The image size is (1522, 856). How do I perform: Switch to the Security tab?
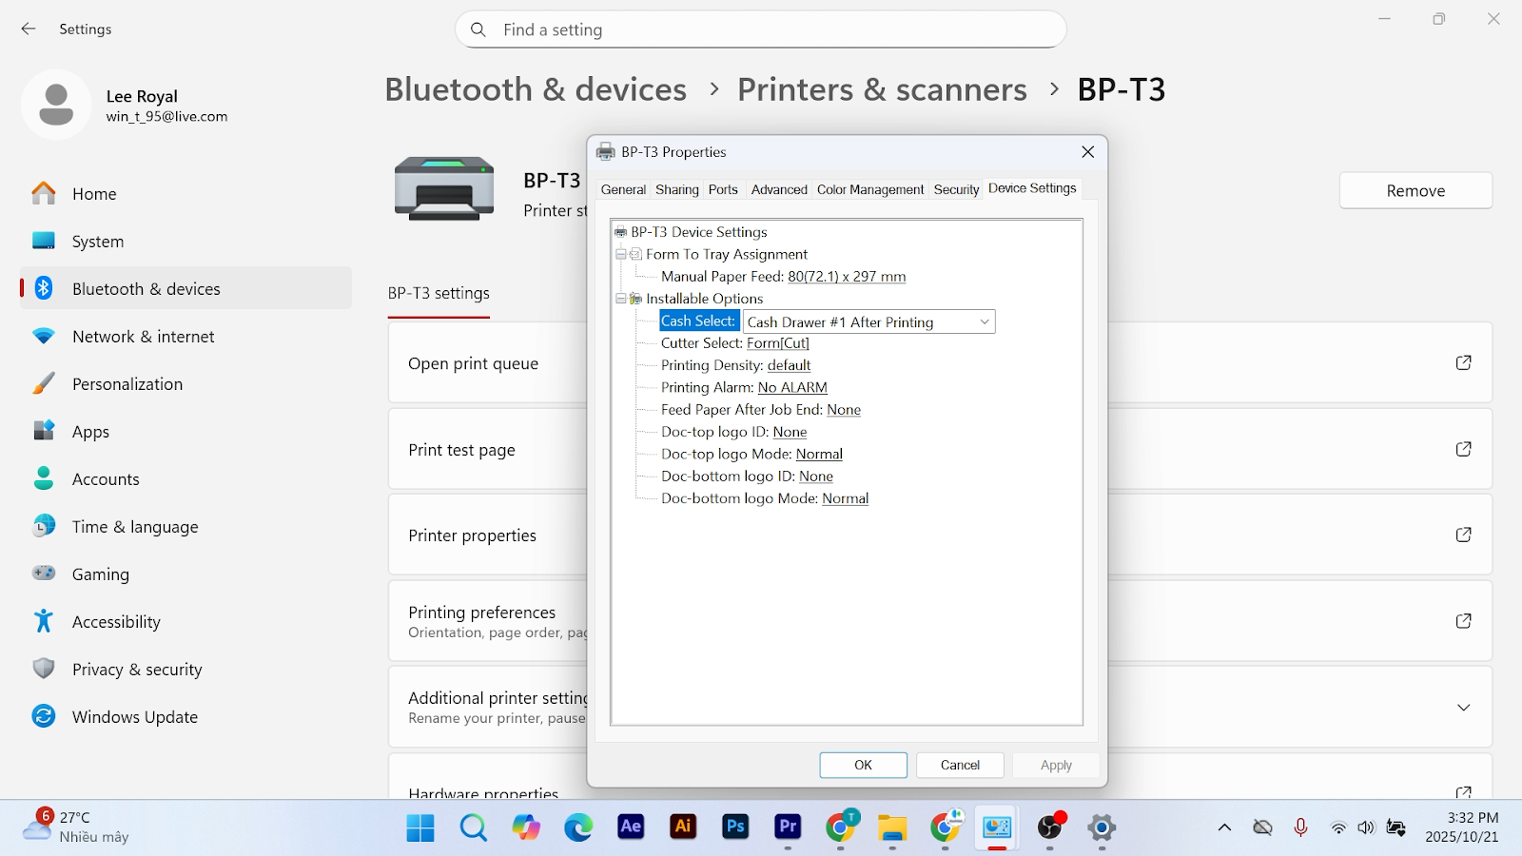coord(956,189)
